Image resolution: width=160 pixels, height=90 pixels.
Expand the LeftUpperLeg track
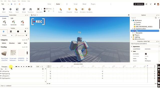coord(1,71)
